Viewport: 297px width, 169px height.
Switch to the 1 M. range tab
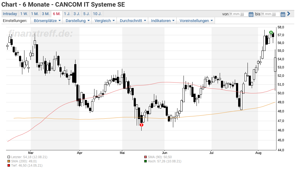(35, 14)
